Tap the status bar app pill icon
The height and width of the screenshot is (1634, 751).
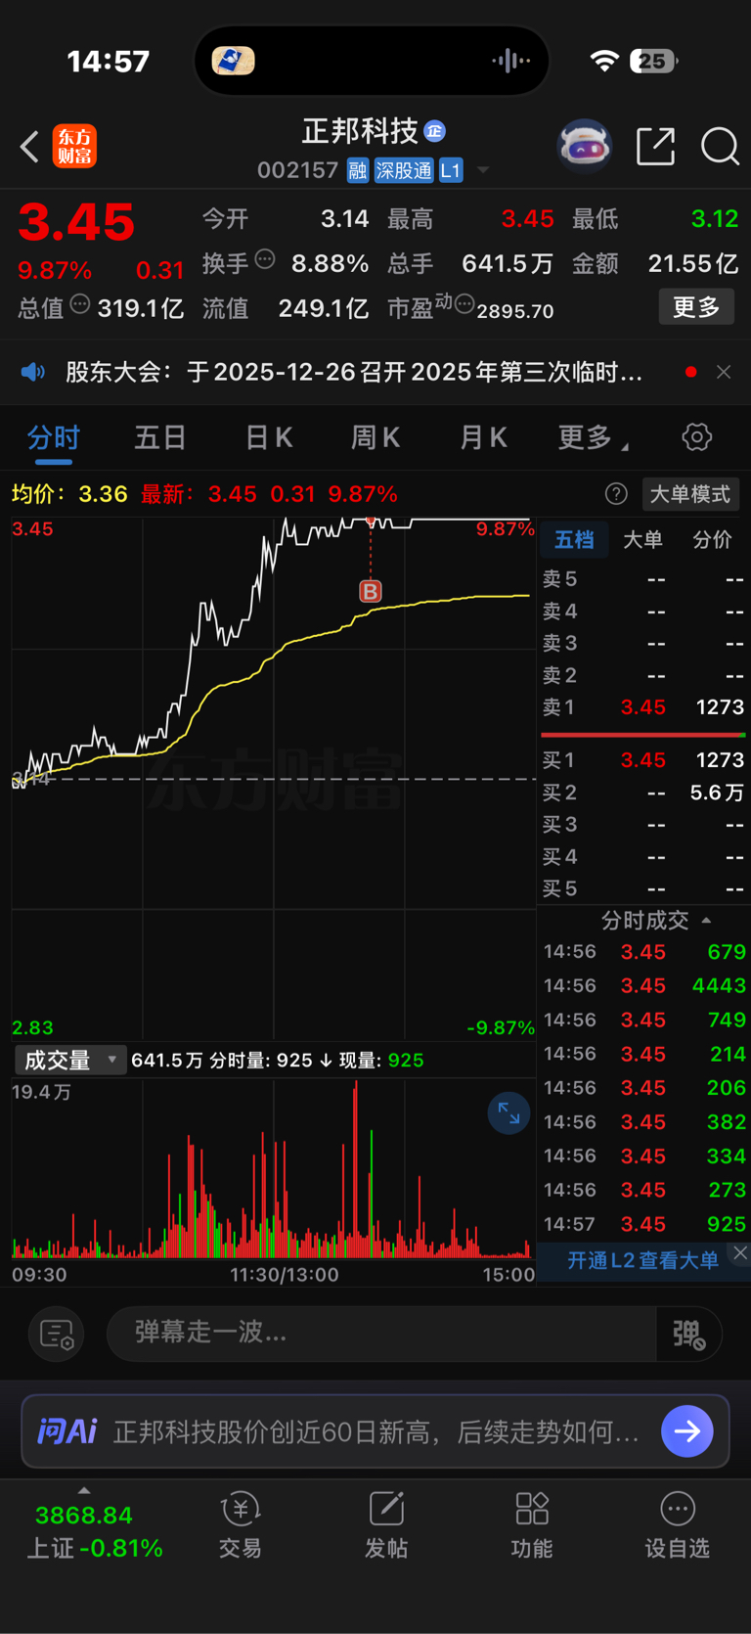(233, 61)
